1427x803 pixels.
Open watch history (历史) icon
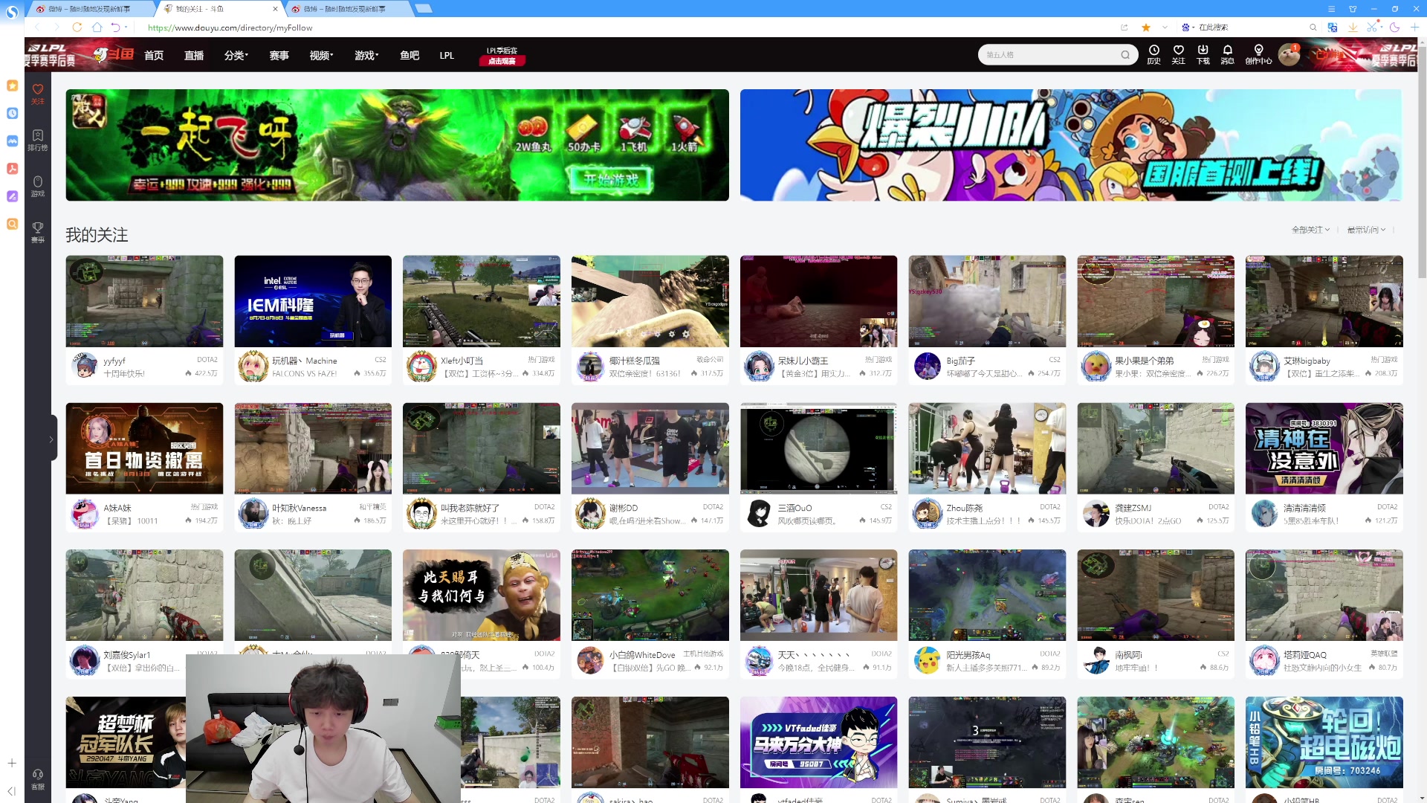[x=1153, y=54]
